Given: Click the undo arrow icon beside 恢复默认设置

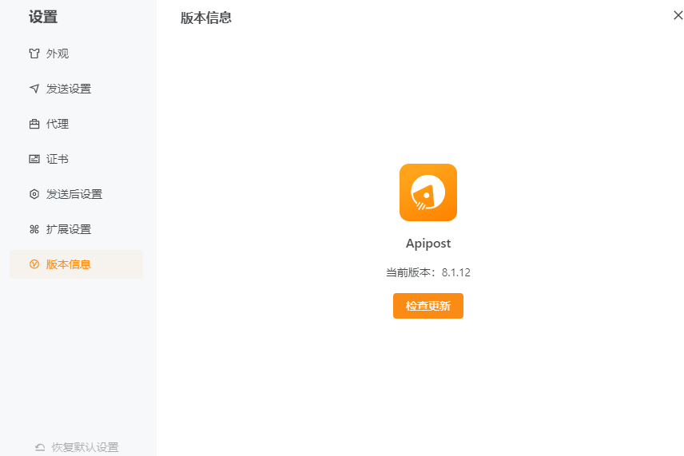Looking at the screenshot, I should [40, 447].
